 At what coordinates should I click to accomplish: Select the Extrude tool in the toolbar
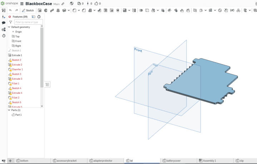[x=40, y=10]
